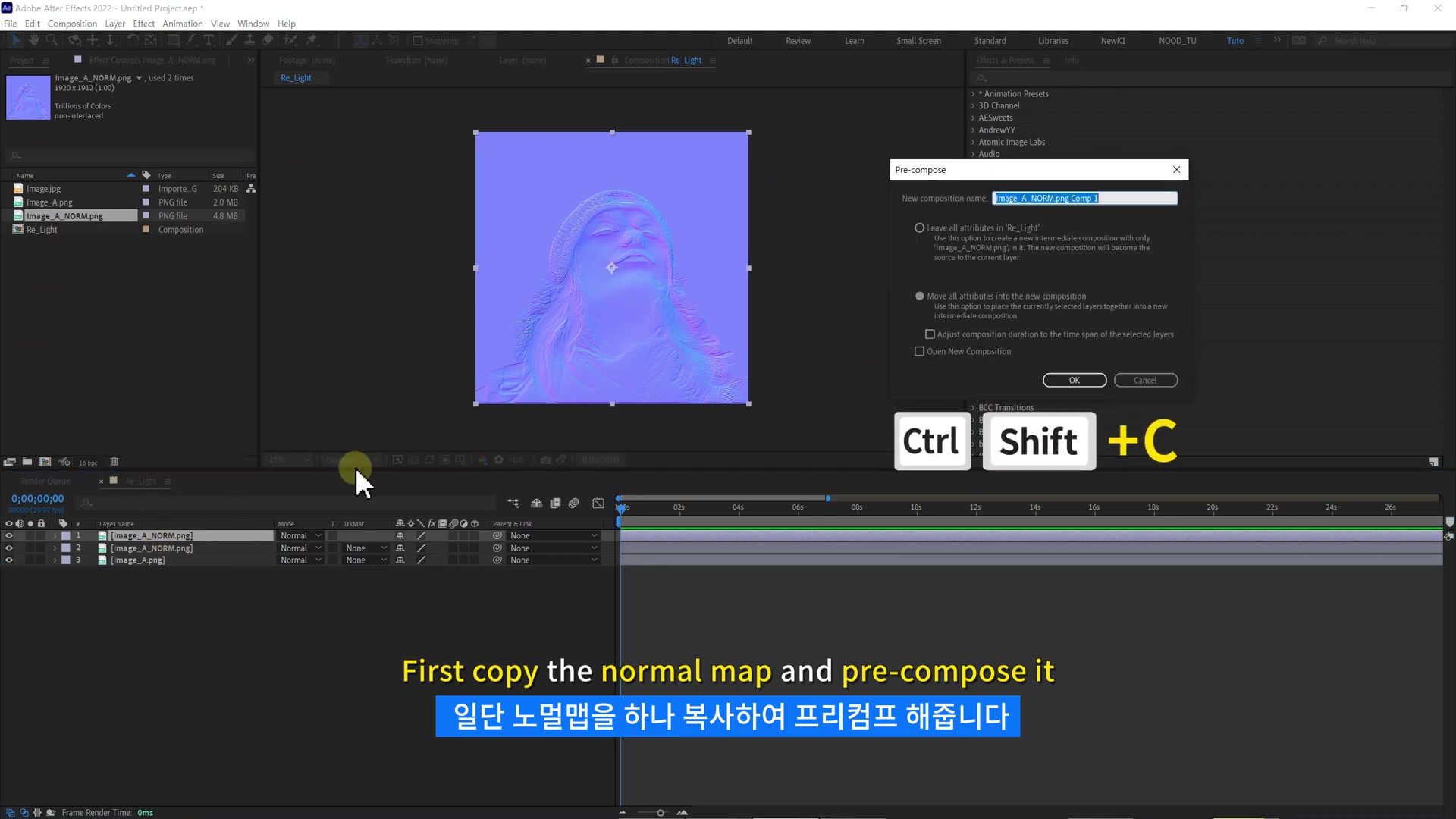1456x819 pixels.
Task: Confirm pre-compose by clicking OK
Action: click(1074, 380)
